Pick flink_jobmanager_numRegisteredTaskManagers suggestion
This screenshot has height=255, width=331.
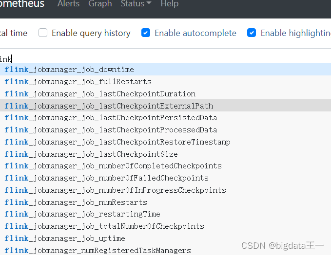(166, 250)
